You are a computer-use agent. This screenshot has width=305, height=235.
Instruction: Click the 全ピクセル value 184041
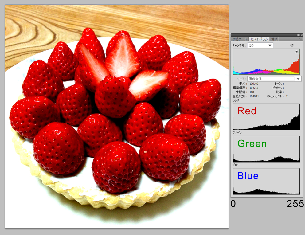[254, 96]
